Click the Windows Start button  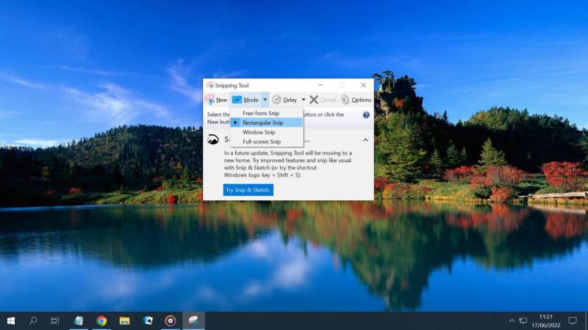(11, 320)
